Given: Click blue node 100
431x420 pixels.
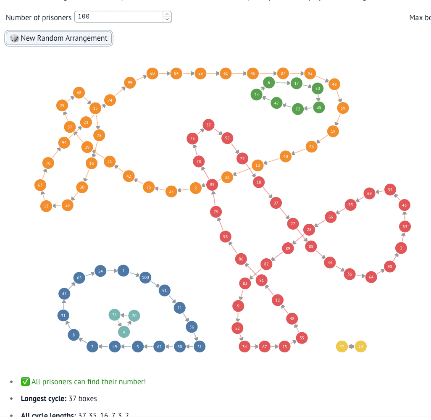Looking at the screenshot, I should [x=145, y=277].
